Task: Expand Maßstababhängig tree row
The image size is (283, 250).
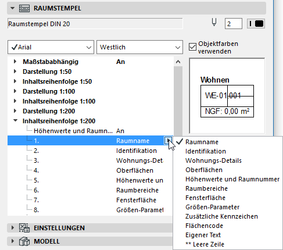Action: [15, 62]
